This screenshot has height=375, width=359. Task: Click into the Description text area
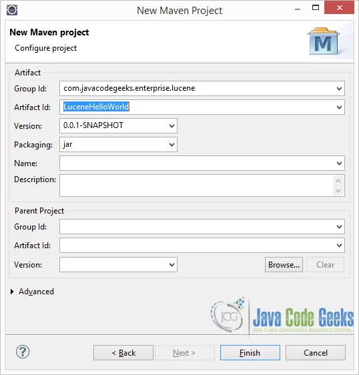click(x=196, y=185)
